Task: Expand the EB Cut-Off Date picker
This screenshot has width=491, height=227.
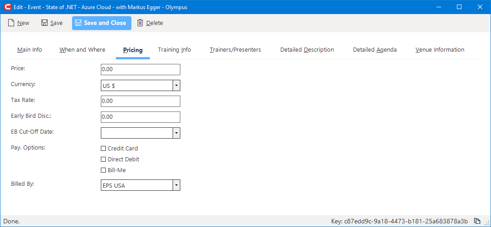Action: click(x=176, y=133)
